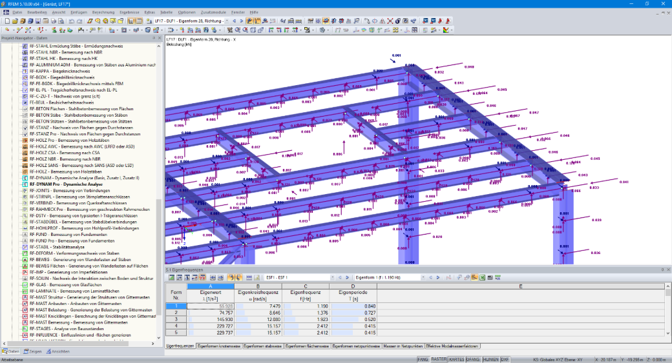
Task: Toggle the table display button in toolbar
Action: tap(139, 21)
